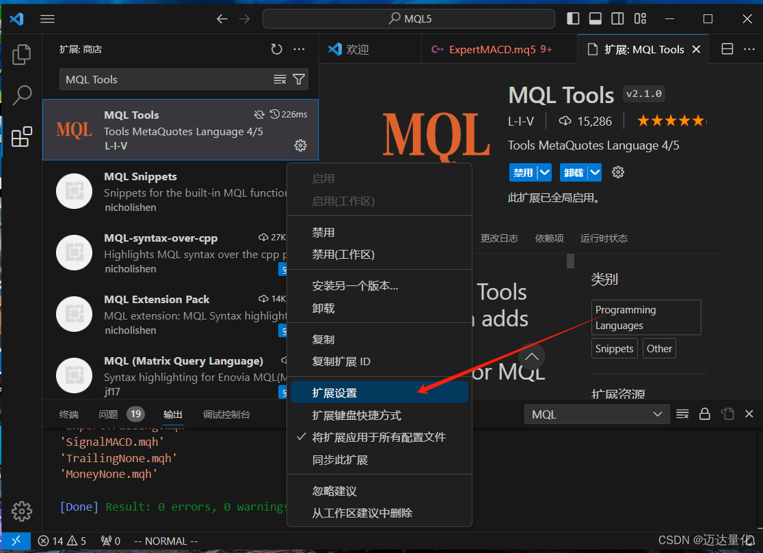Click the MQL Tools list item gear
The width and height of the screenshot is (763, 553).
300,145
